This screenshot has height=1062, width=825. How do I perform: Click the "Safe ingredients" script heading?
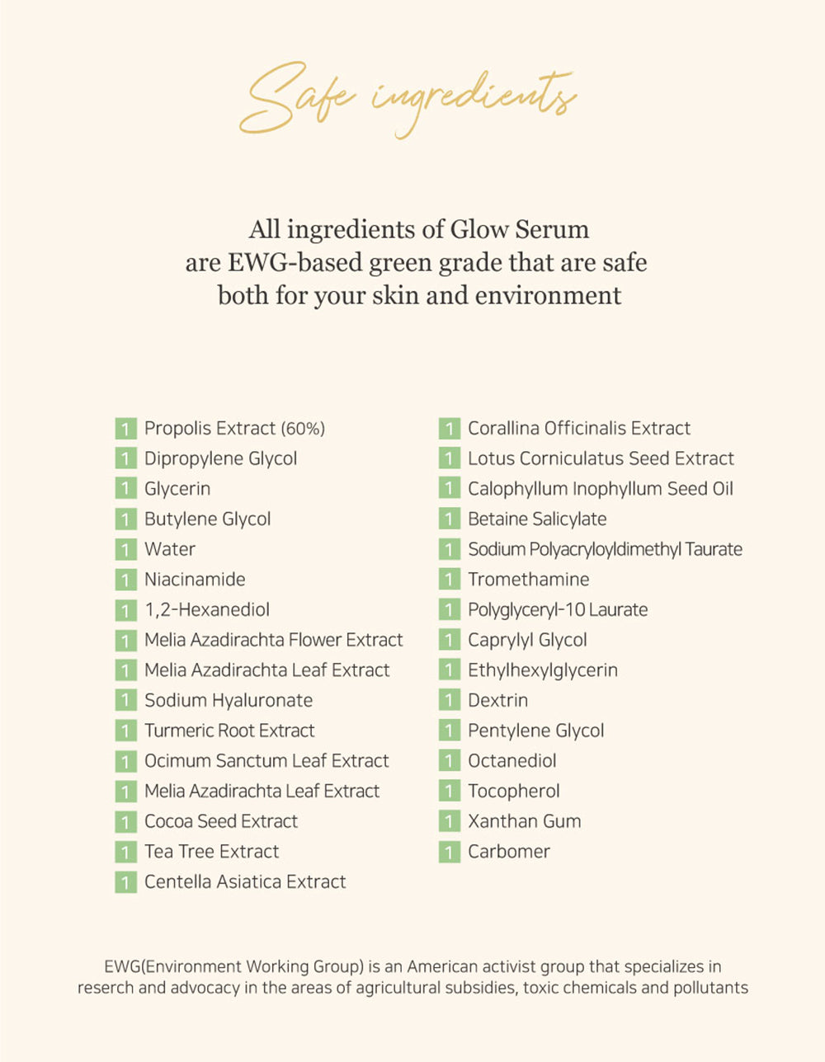point(408,101)
